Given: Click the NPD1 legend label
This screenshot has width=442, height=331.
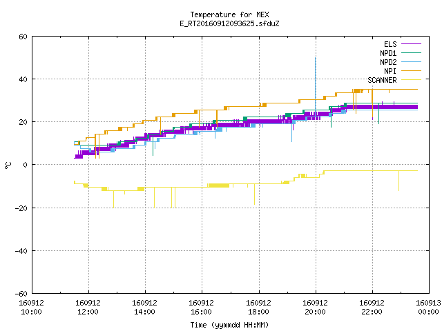Looking at the screenshot, I should tap(388, 53).
